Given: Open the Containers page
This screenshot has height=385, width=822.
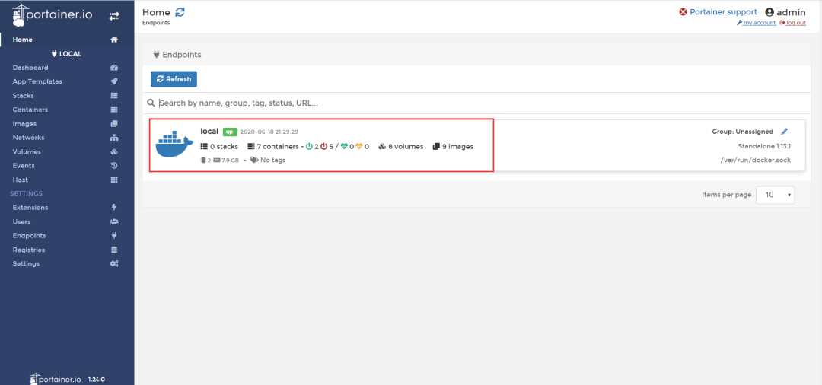Looking at the screenshot, I should (x=30, y=110).
